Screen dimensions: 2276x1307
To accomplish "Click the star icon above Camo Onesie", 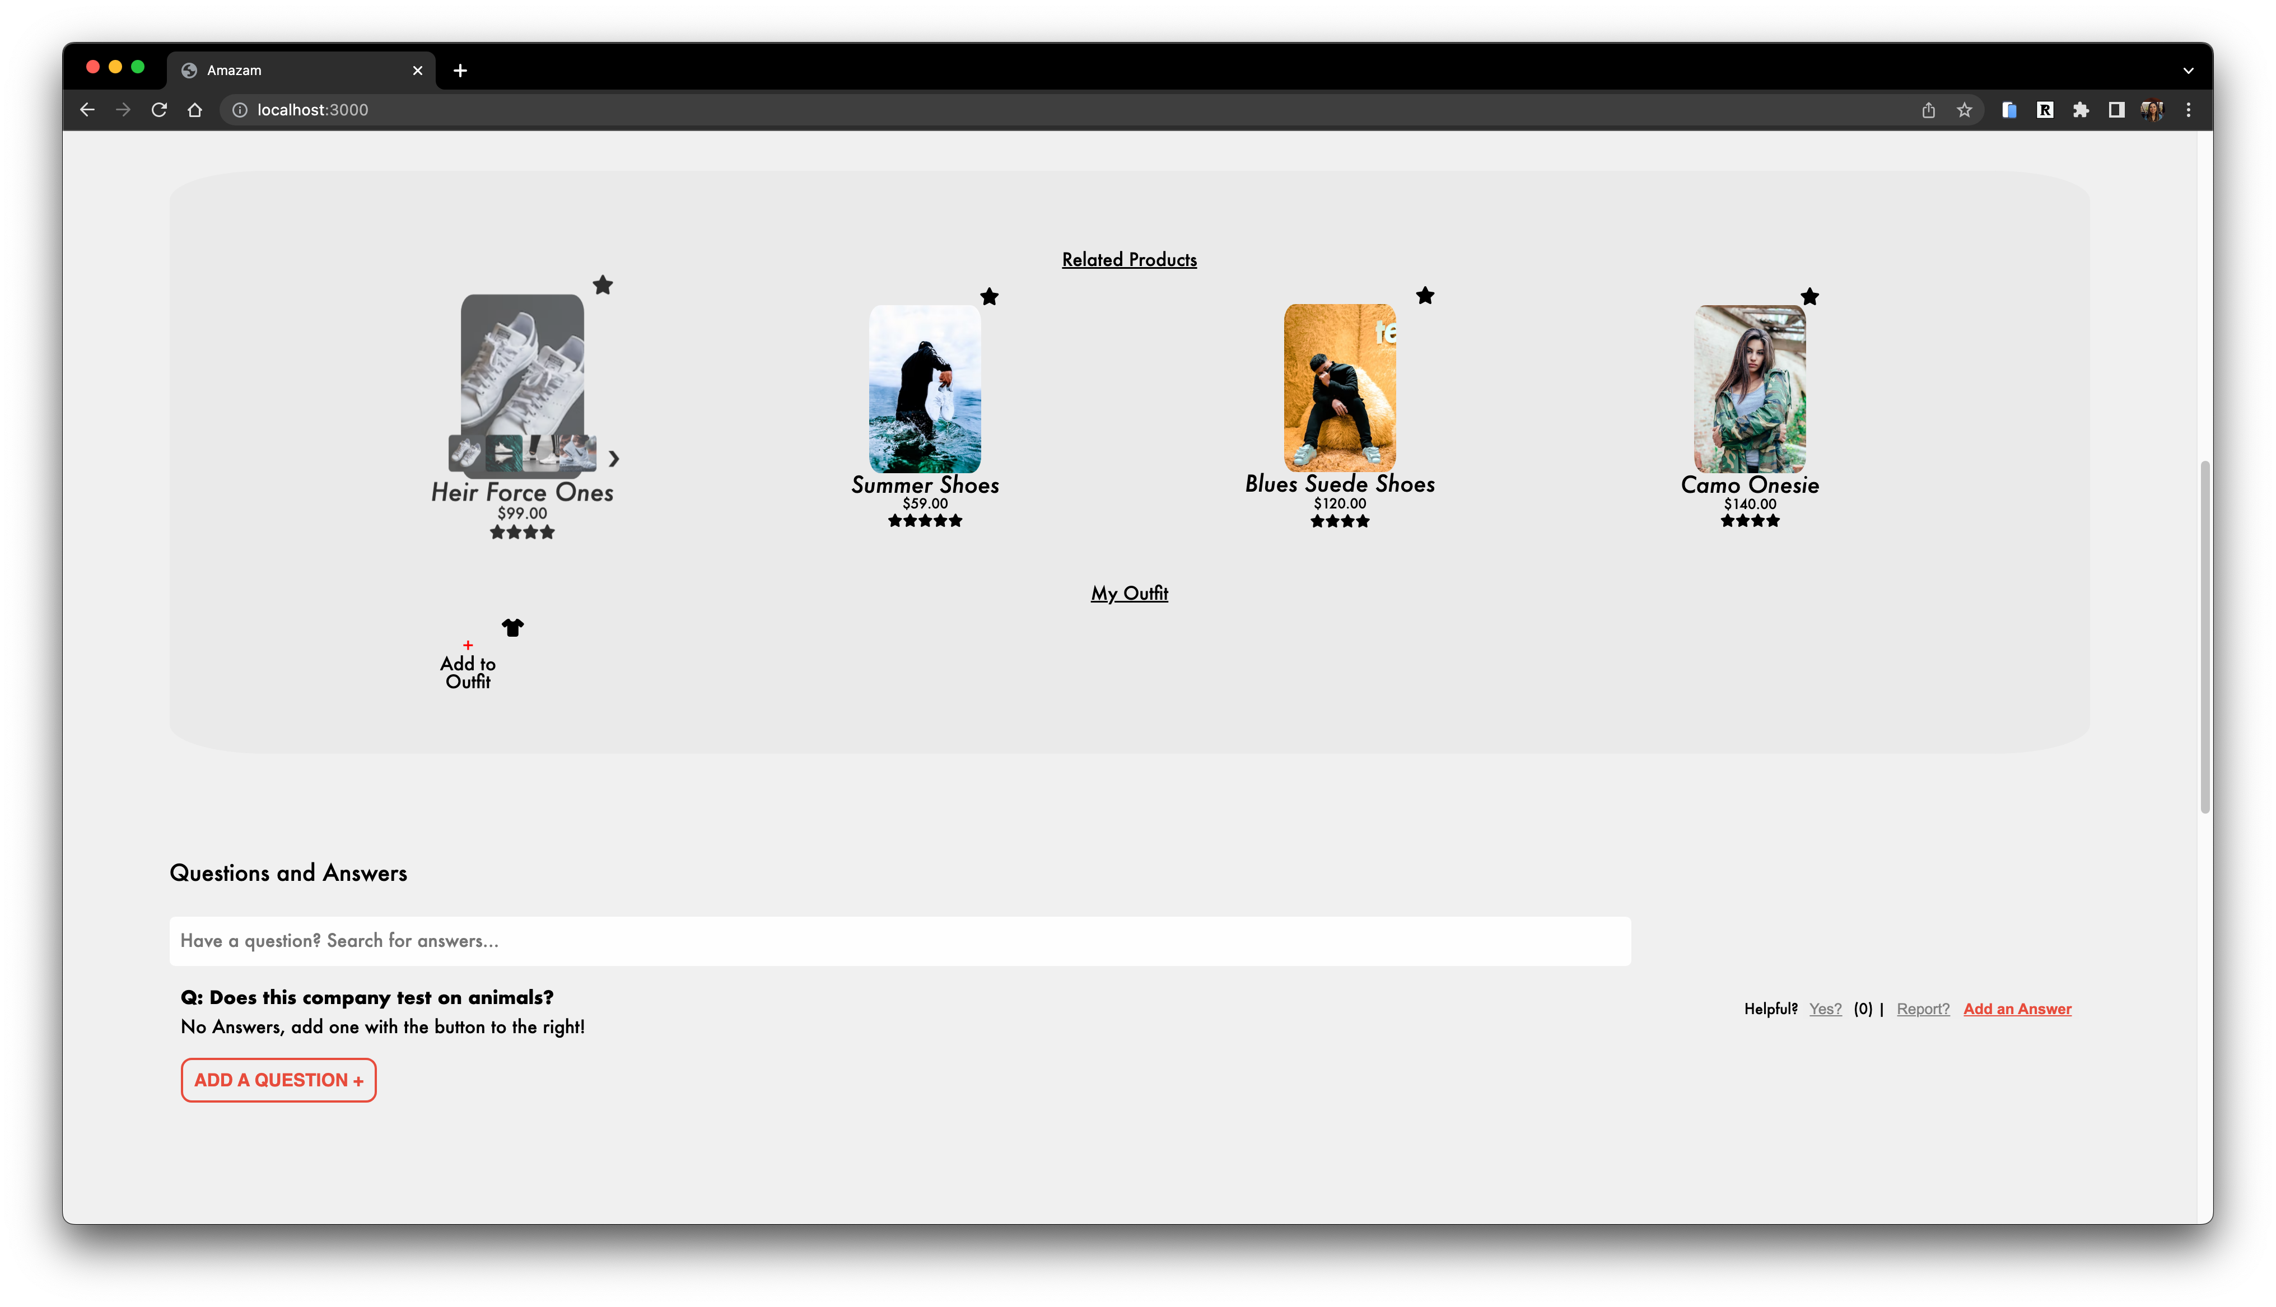I will tap(1809, 296).
